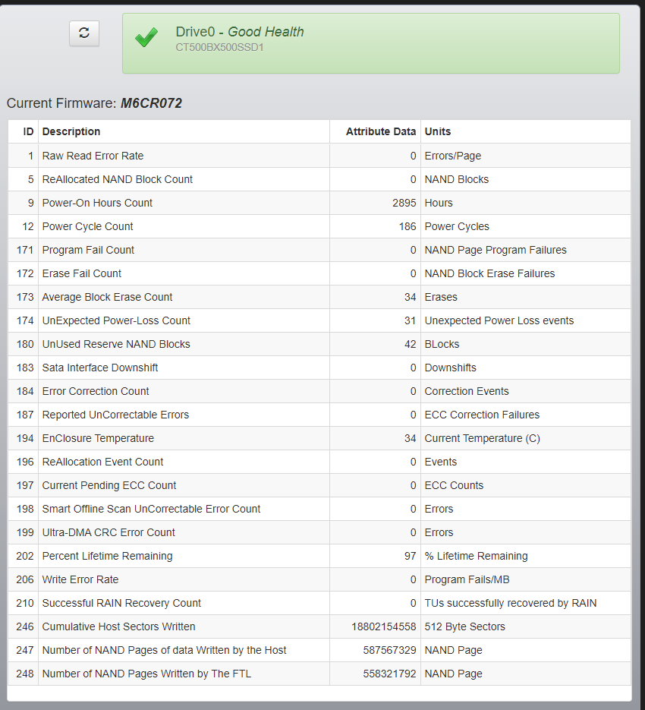Screen dimensions: 645x710
Task: Select the Erase Fail Count description
Action: (x=81, y=273)
